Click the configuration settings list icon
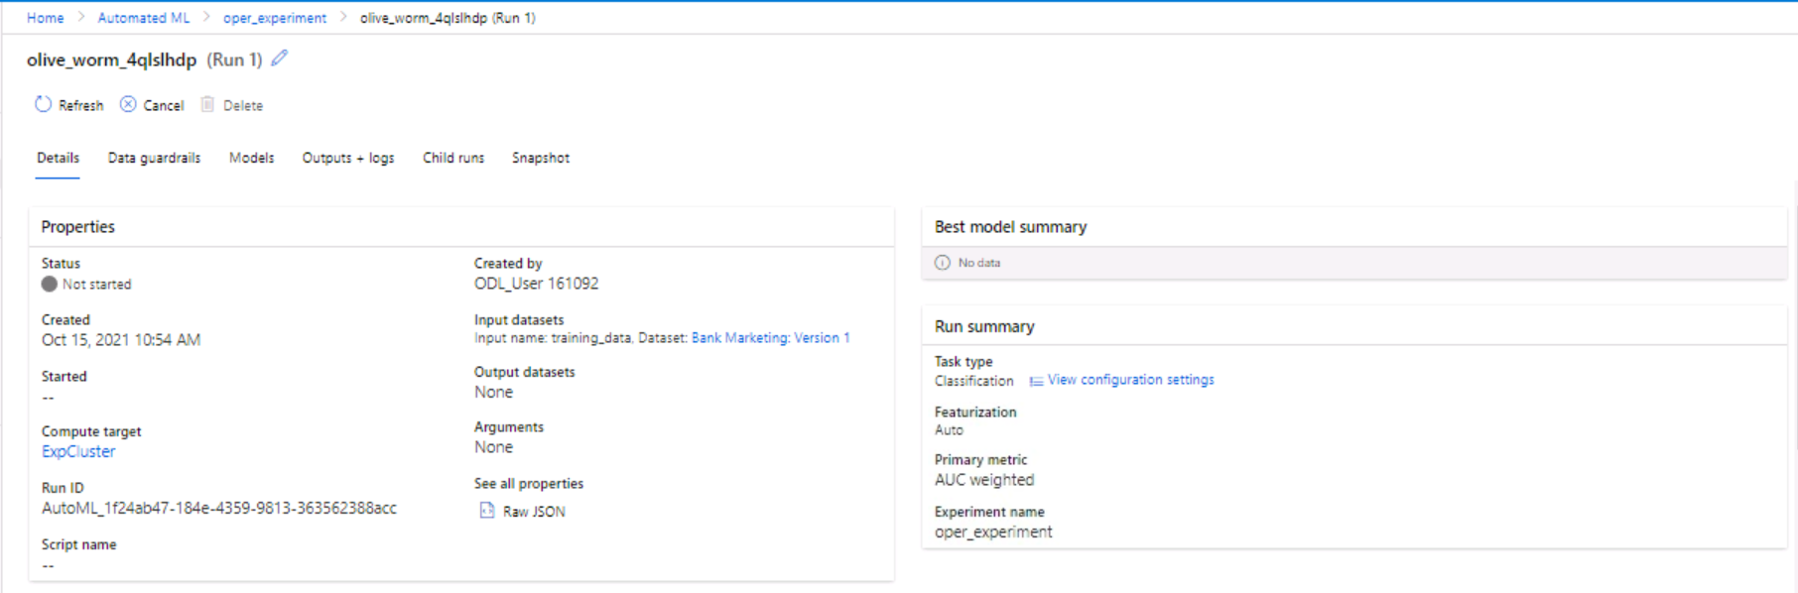Viewport: 1798px width, 593px height. coord(1036,381)
